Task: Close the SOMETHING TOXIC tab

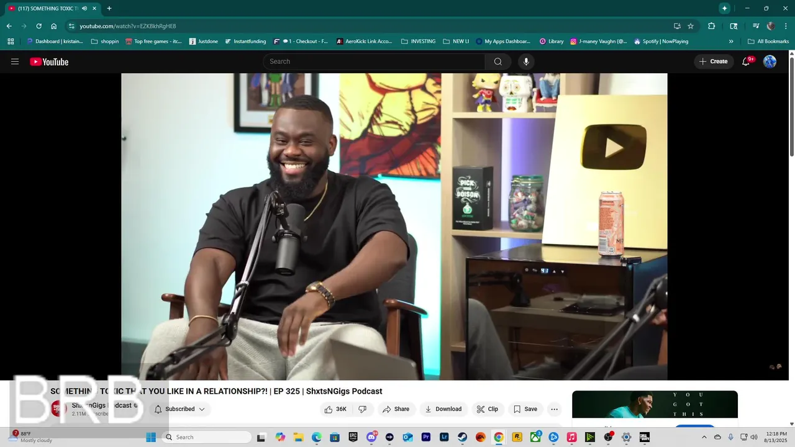Action: 94,9
